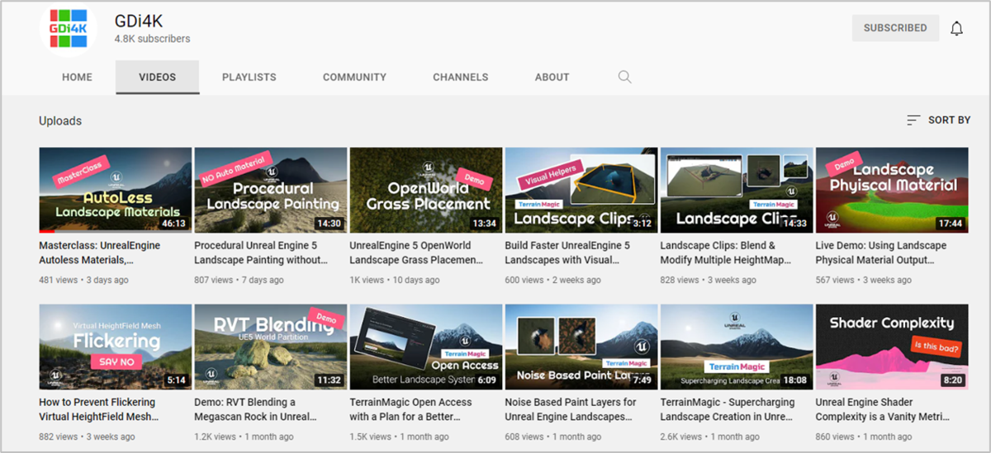This screenshot has height=453, width=991.
Task: Click title 'TerrainMagic - Supercharging Landscape Creation'
Action: pos(728,409)
